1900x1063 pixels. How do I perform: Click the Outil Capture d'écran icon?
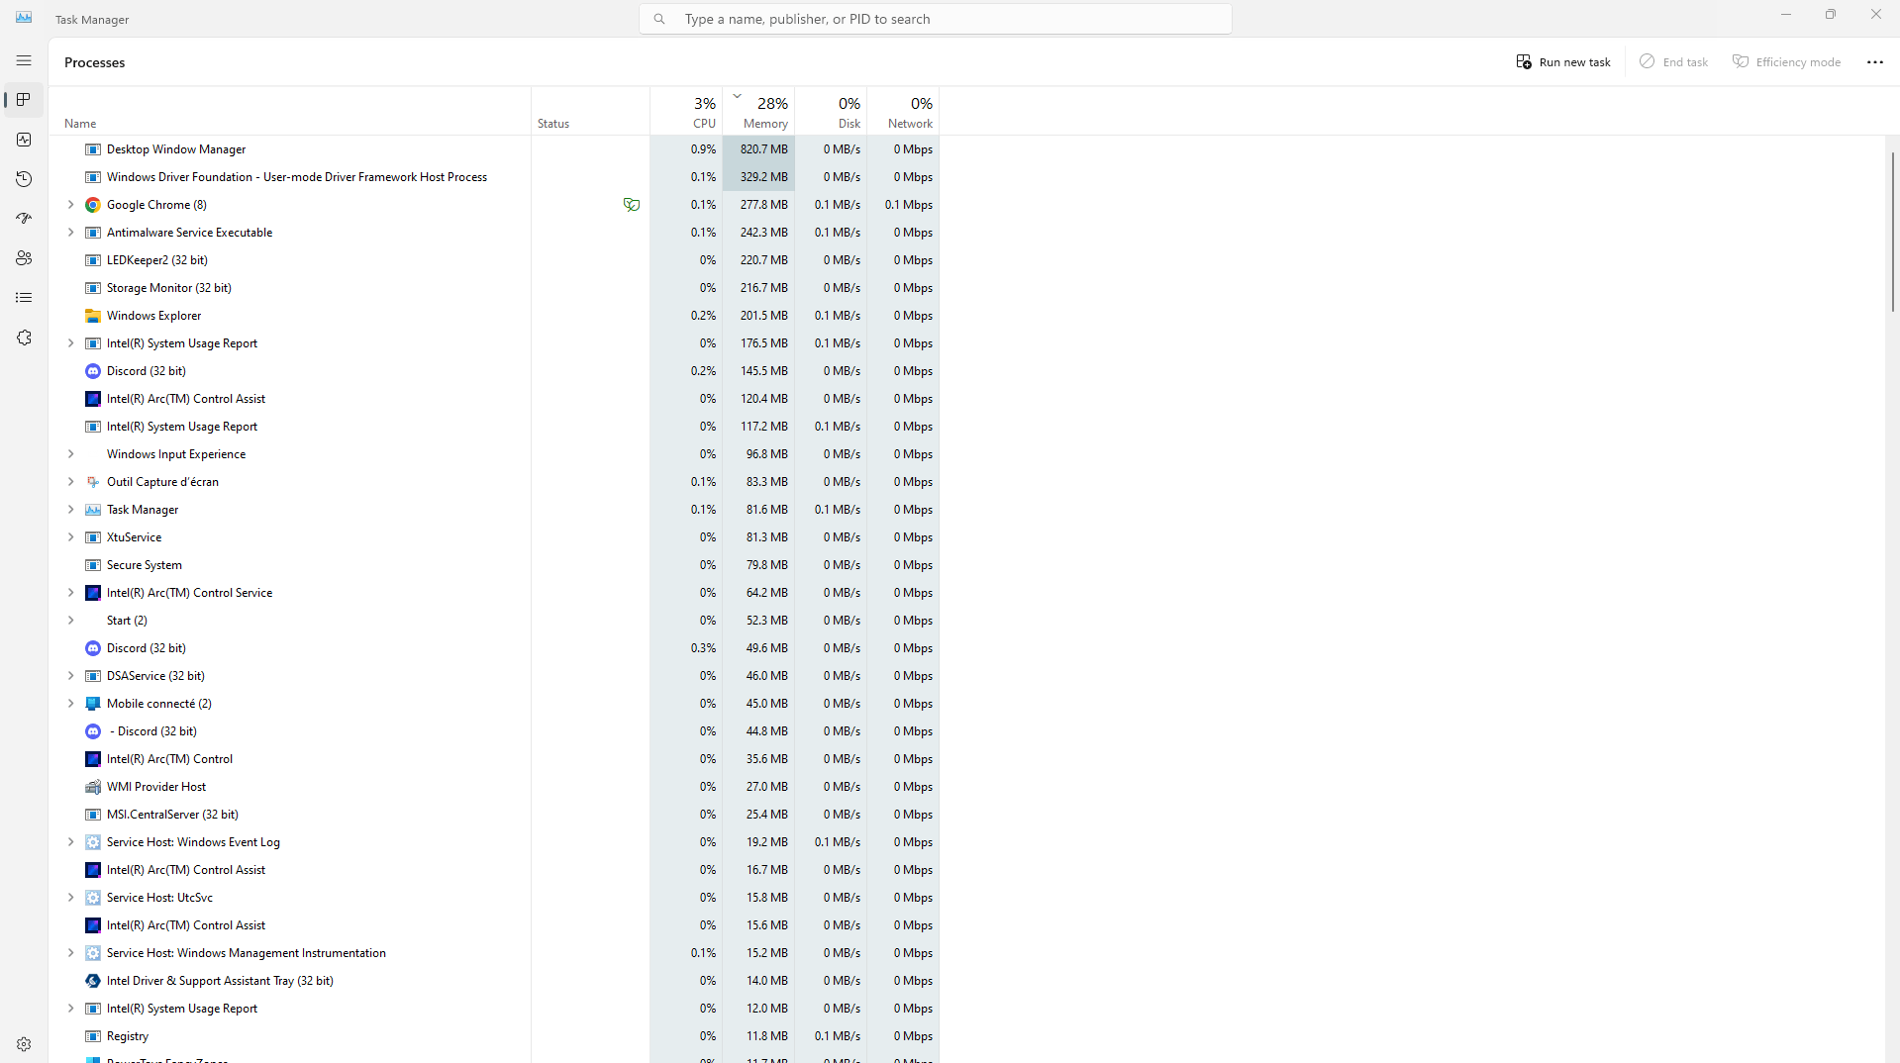coord(93,482)
